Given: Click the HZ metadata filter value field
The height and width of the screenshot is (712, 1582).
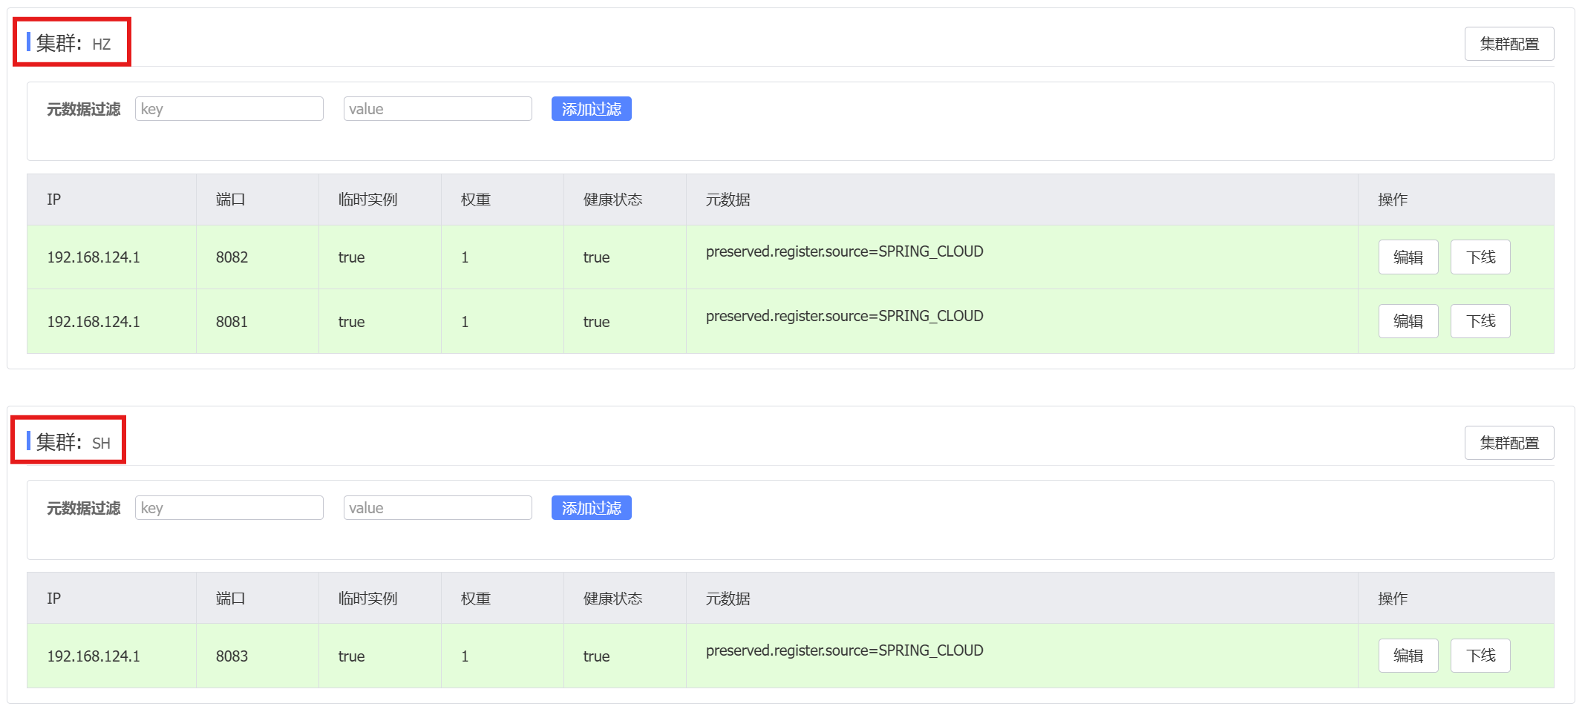Looking at the screenshot, I should pos(437,109).
